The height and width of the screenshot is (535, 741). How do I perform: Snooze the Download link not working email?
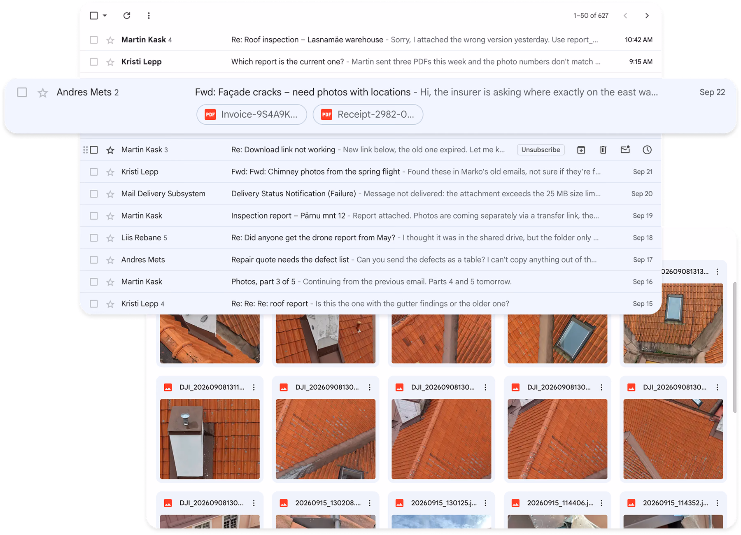click(x=647, y=150)
